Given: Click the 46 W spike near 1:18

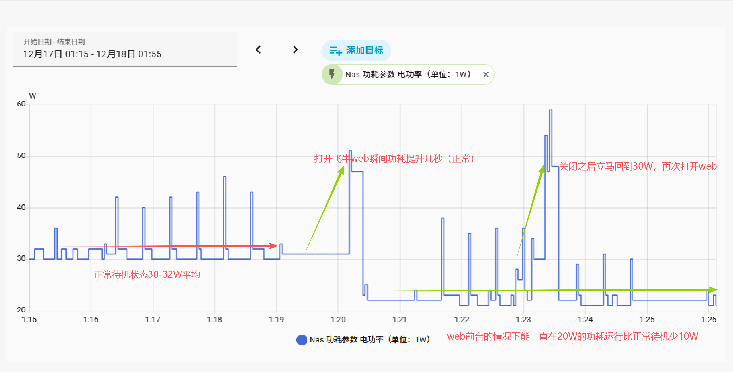Looking at the screenshot, I should tap(224, 177).
